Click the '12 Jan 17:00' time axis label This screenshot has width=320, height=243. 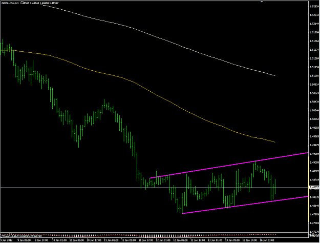pos(198,240)
